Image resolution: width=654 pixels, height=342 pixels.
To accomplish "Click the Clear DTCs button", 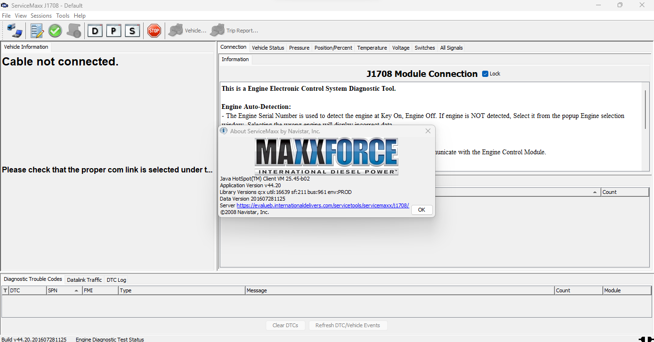I will point(285,325).
